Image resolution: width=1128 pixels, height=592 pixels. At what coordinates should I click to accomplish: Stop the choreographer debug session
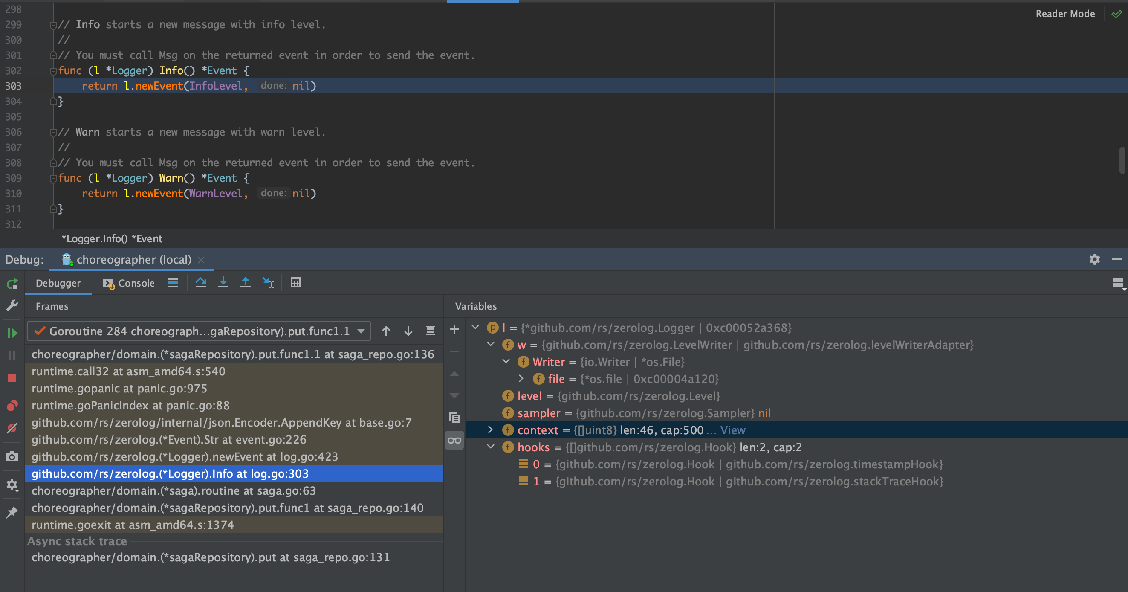12,378
